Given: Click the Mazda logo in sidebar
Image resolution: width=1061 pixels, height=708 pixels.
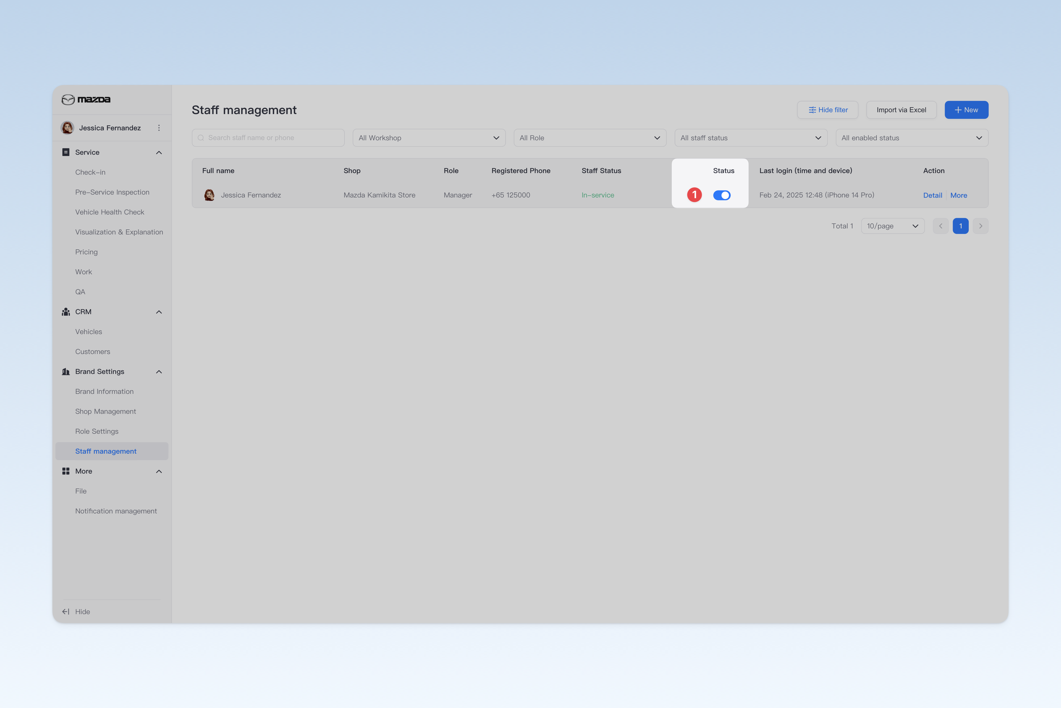Looking at the screenshot, I should pos(86,99).
